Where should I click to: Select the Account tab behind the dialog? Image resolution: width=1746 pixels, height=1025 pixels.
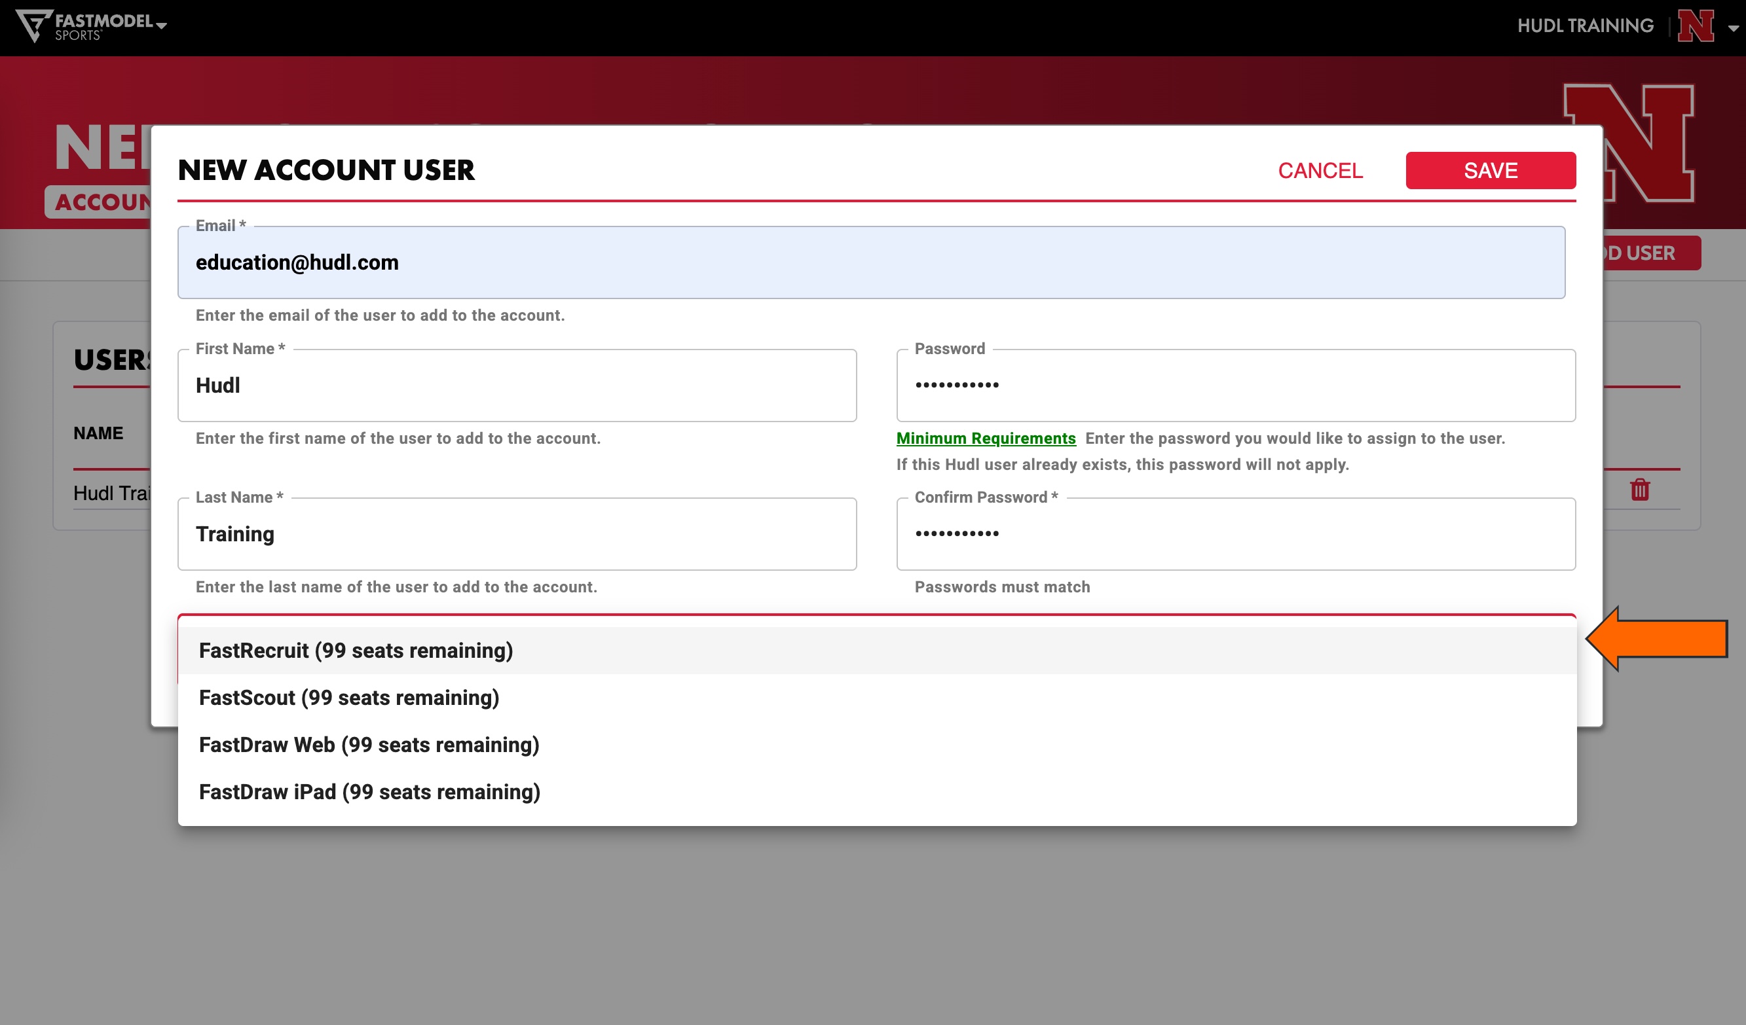[98, 202]
